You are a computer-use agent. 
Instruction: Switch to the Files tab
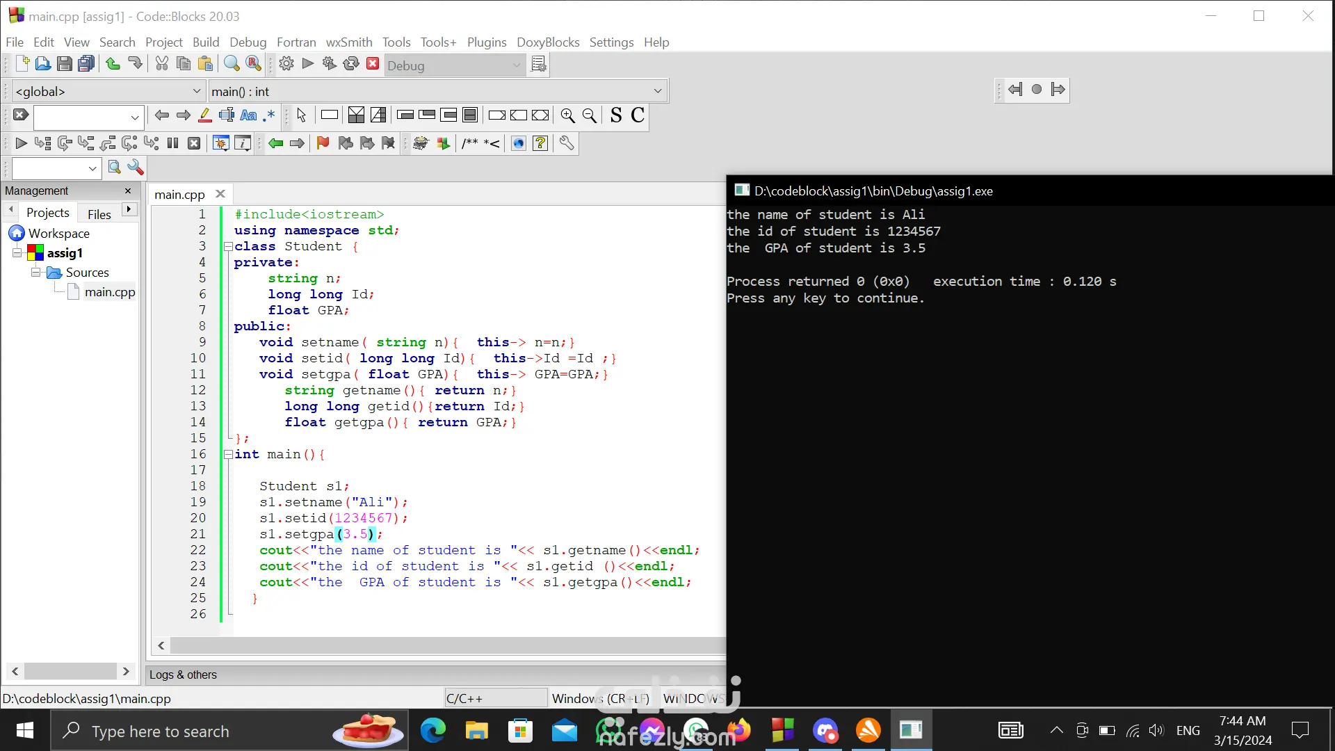(x=99, y=214)
